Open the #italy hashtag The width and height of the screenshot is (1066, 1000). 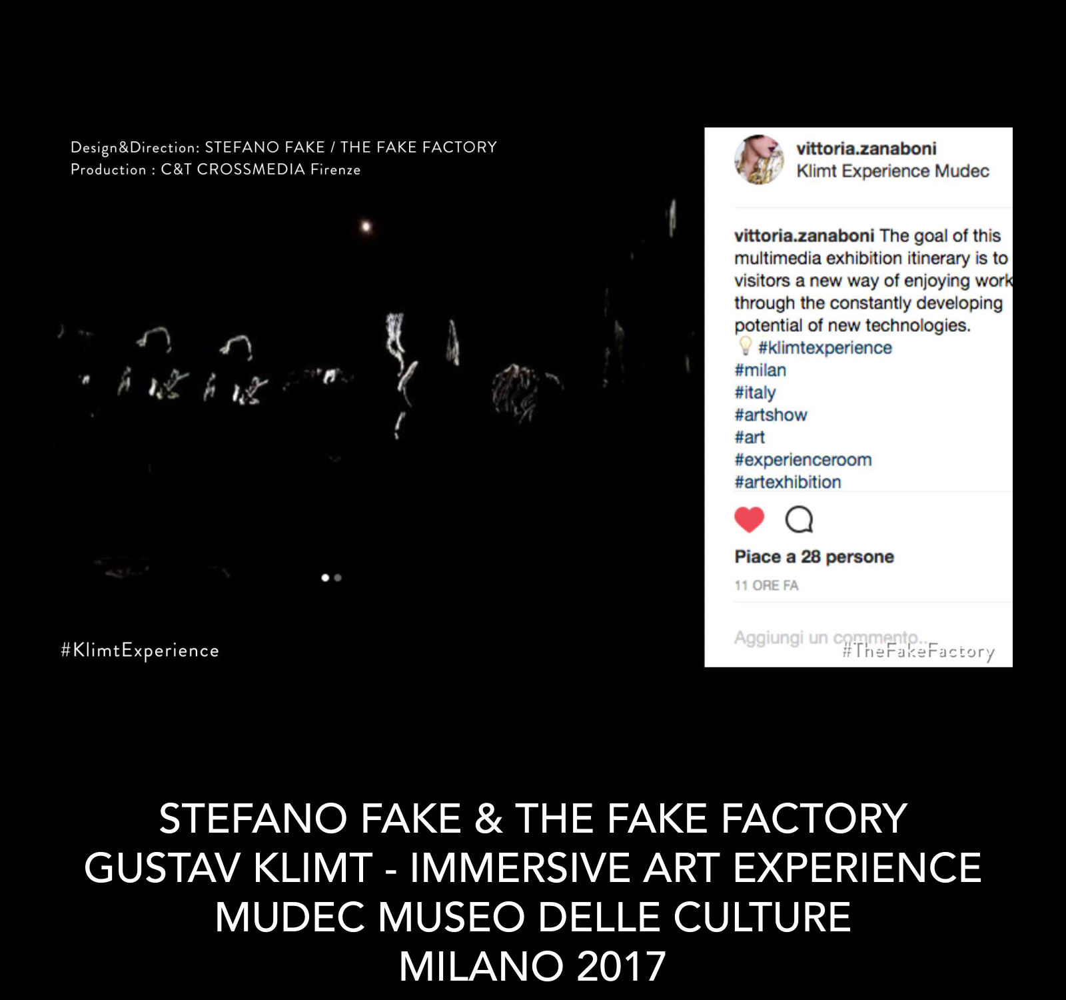click(x=755, y=393)
